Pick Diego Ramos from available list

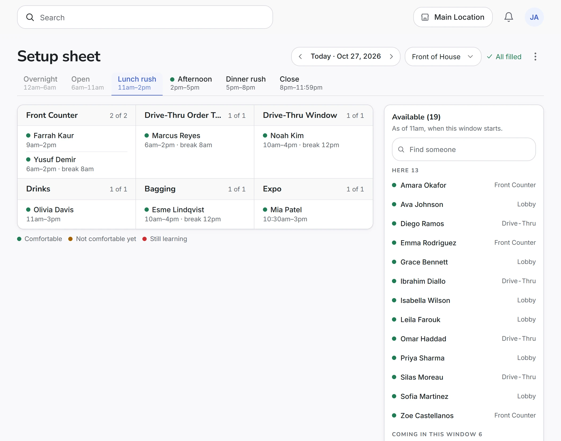[x=464, y=224]
